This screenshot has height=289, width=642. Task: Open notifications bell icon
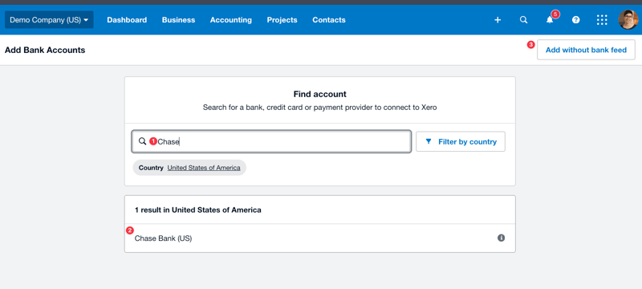click(x=550, y=19)
